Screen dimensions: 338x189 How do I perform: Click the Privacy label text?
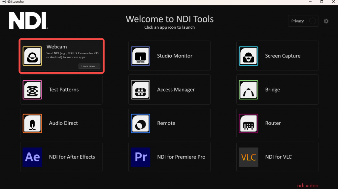pos(297,21)
